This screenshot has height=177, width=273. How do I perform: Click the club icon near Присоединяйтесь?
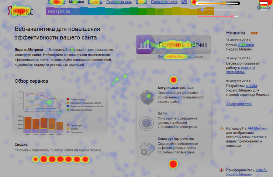click(x=221, y=170)
